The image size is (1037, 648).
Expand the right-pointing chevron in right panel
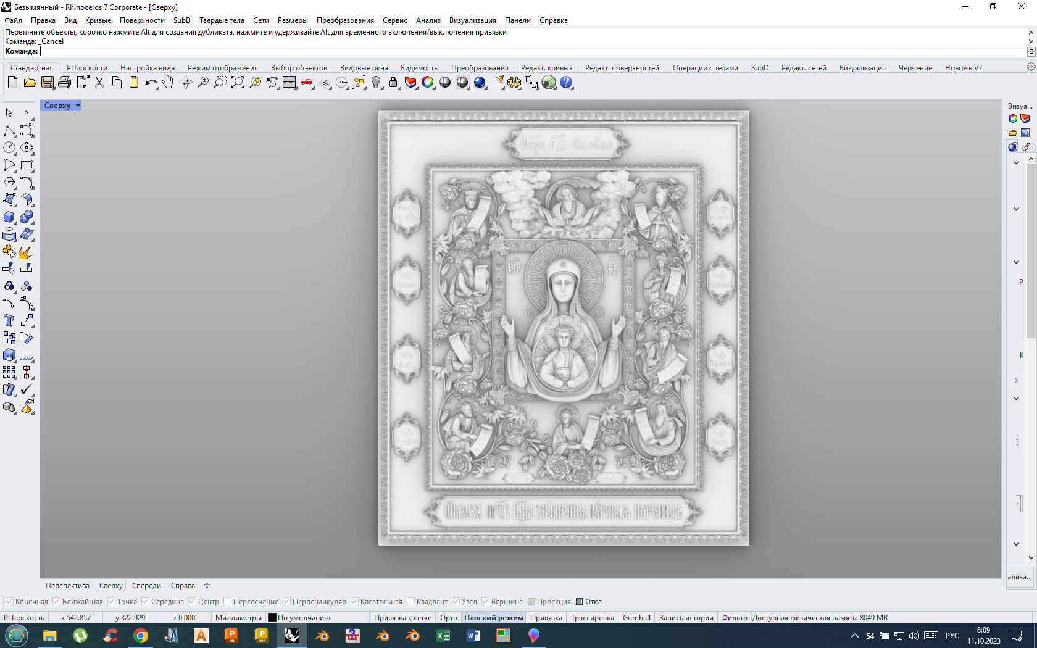click(x=1016, y=381)
